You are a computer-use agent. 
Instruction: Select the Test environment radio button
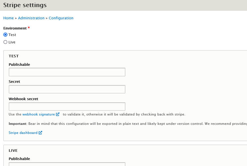pyautogui.click(x=5, y=35)
